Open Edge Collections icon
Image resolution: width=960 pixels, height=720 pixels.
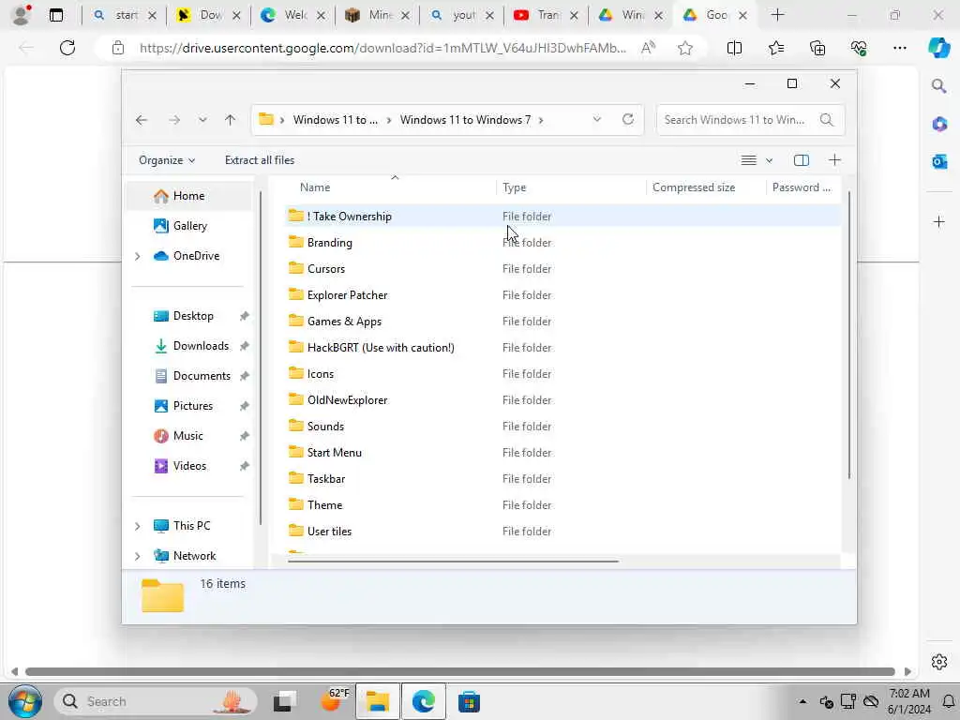coord(817,48)
